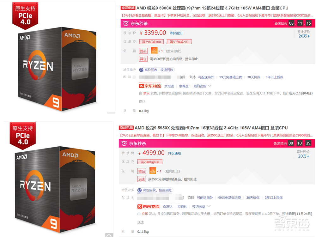The height and width of the screenshot is (237, 316).
Task: Click the magnifier icon on the 5950X image
Action: tap(109, 235)
